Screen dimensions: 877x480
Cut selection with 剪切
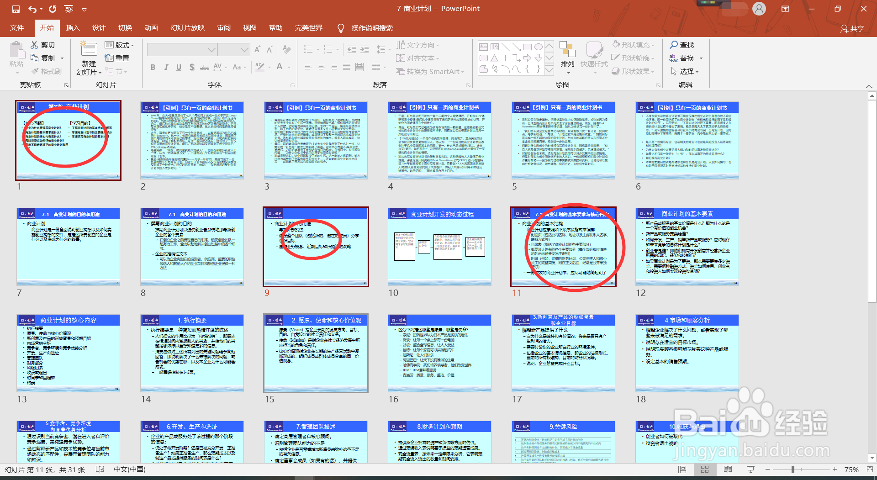coord(43,45)
